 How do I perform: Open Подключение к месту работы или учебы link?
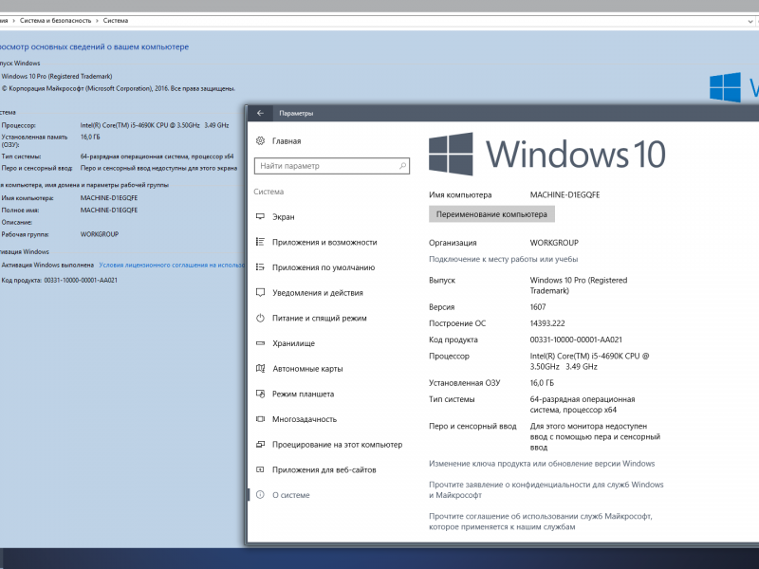(x=503, y=259)
